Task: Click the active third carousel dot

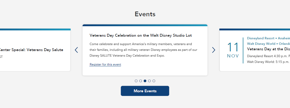Action: 145,81
